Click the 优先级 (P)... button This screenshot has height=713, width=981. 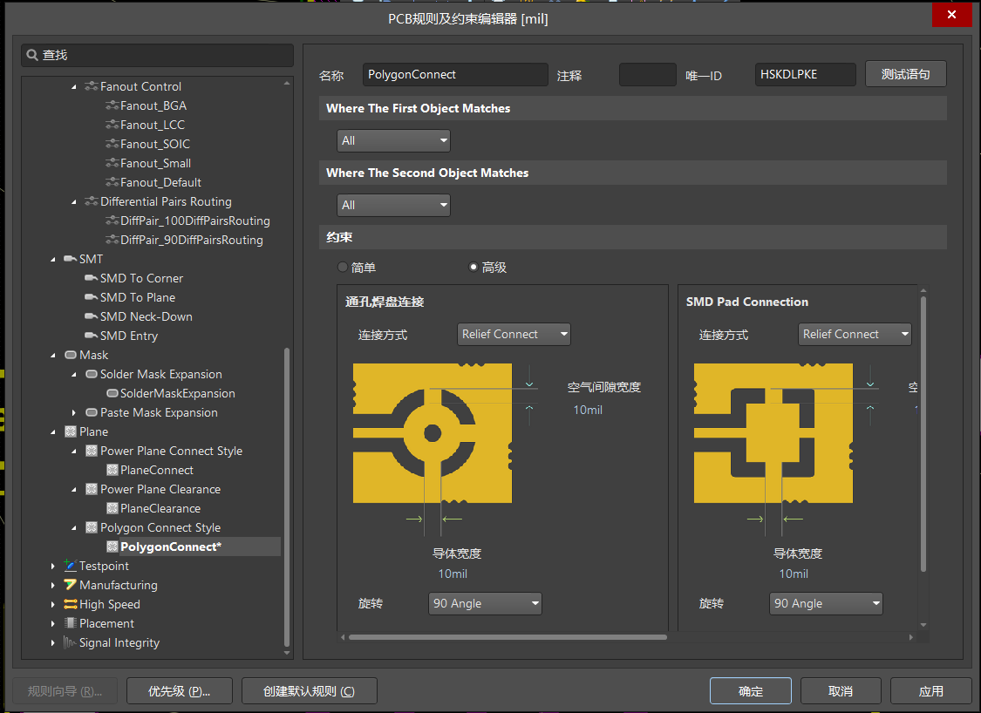tap(179, 691)
